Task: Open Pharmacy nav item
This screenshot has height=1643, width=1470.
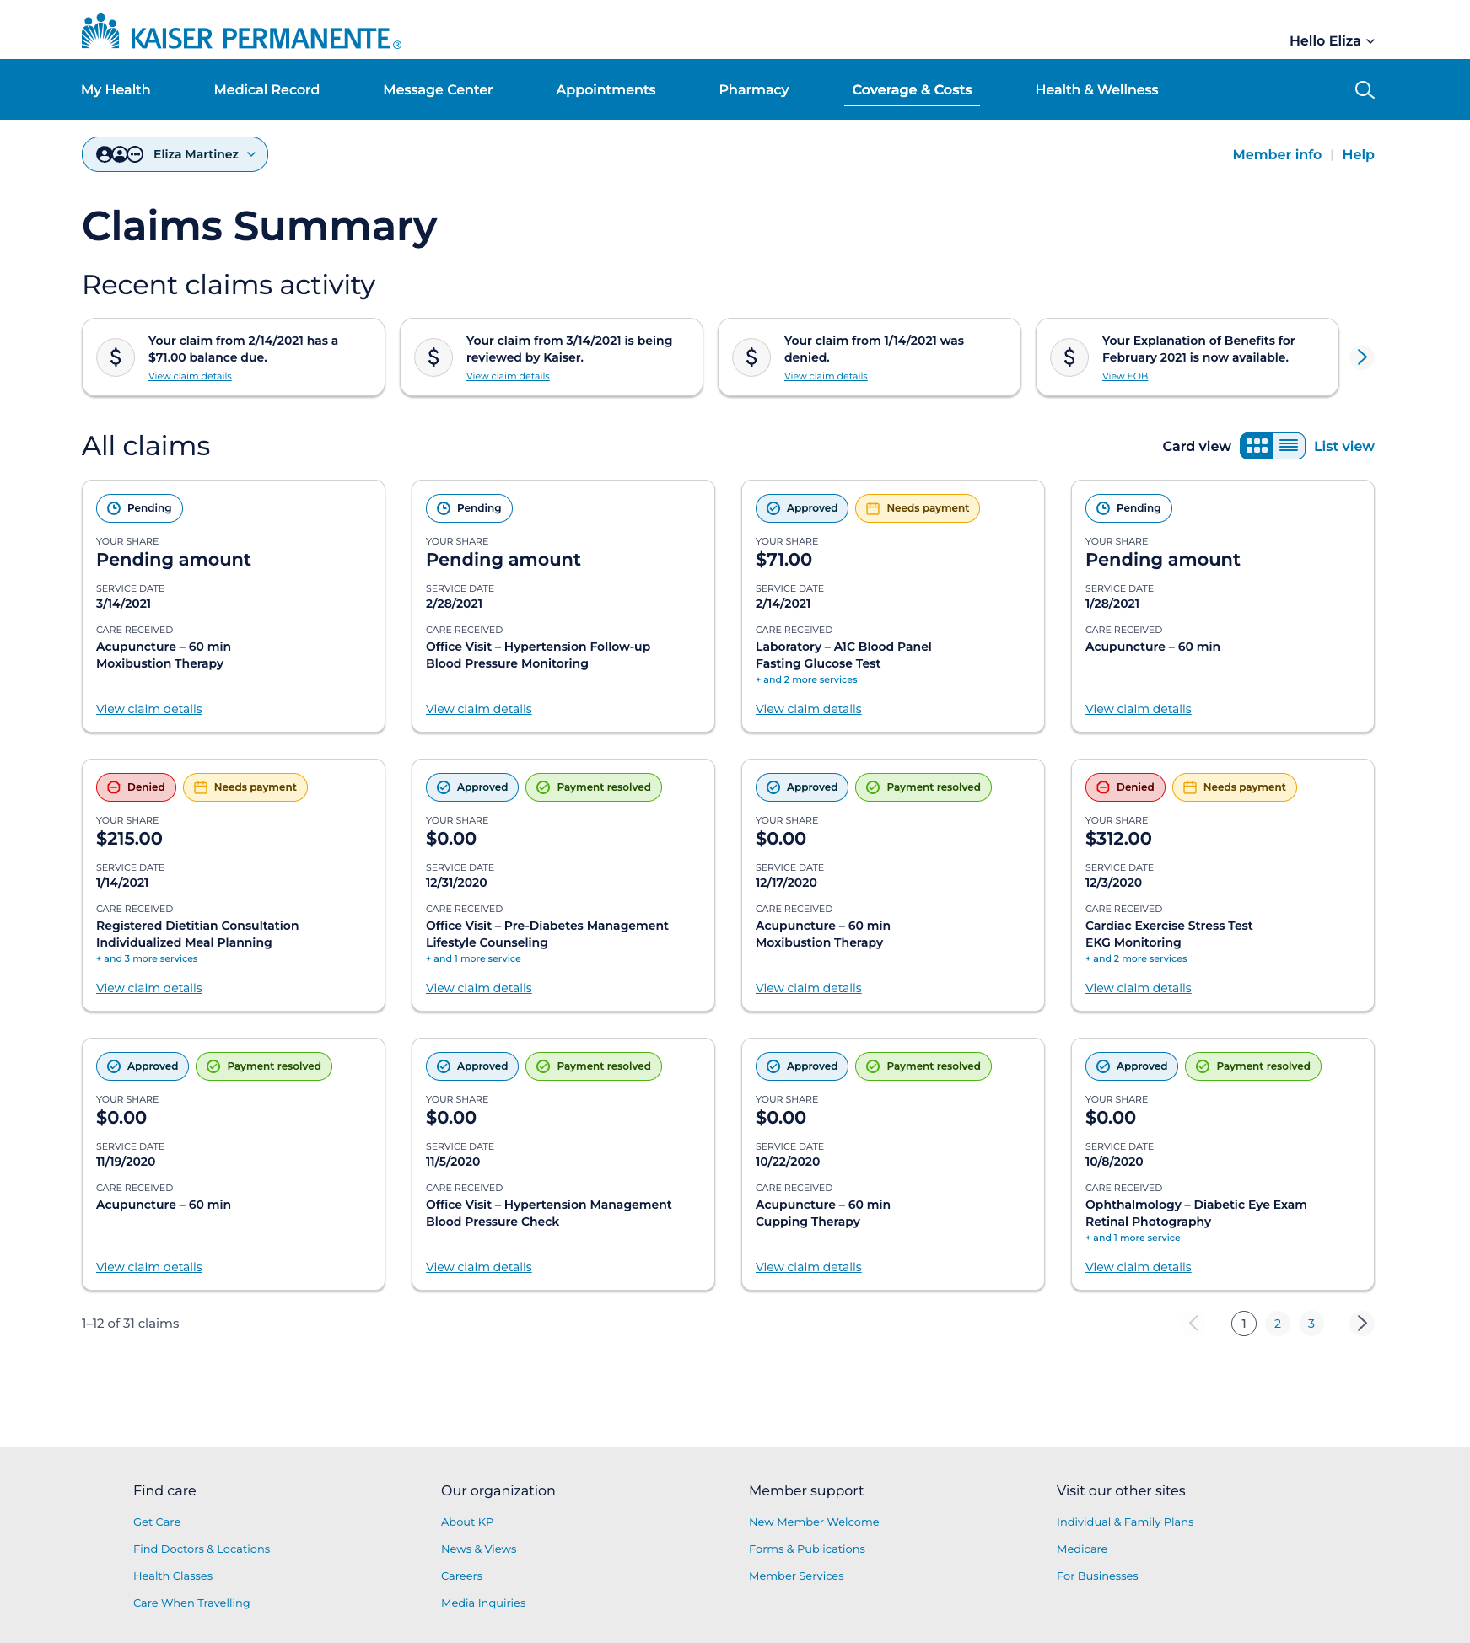Action: 754,89
